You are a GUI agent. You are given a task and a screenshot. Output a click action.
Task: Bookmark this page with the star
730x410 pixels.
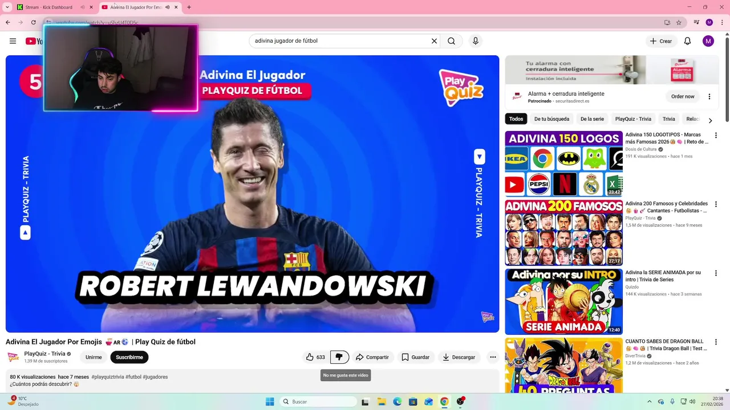(x=679, y=22)
